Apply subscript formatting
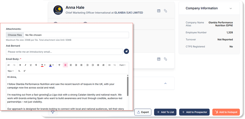 pyautogui.click(x=19, y=71)
